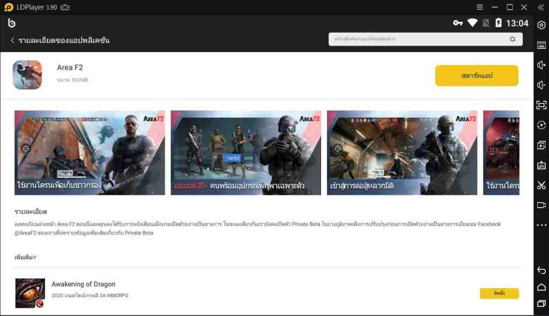Click the volume down sidebar icon

coord(541,85)
